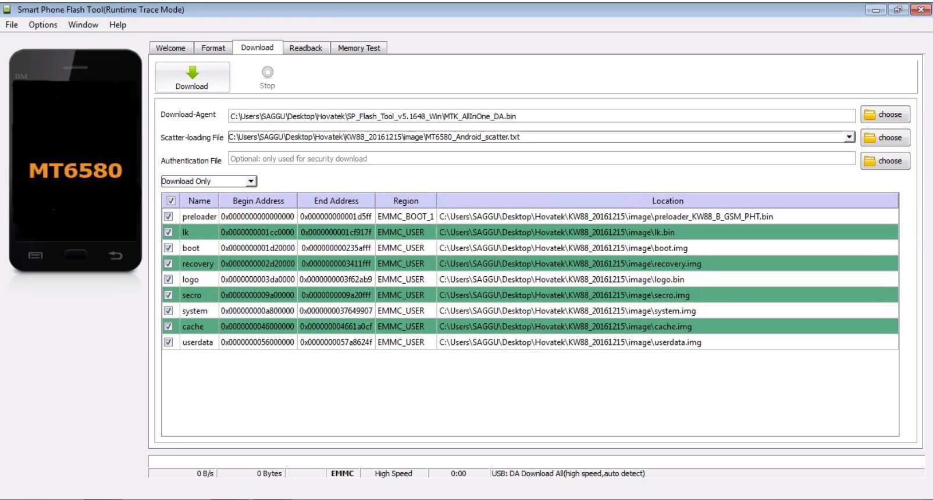Click the folder icon for Authentication File choose
The height and width of the screenshot is (500, 933).
(x=870, y=162)
